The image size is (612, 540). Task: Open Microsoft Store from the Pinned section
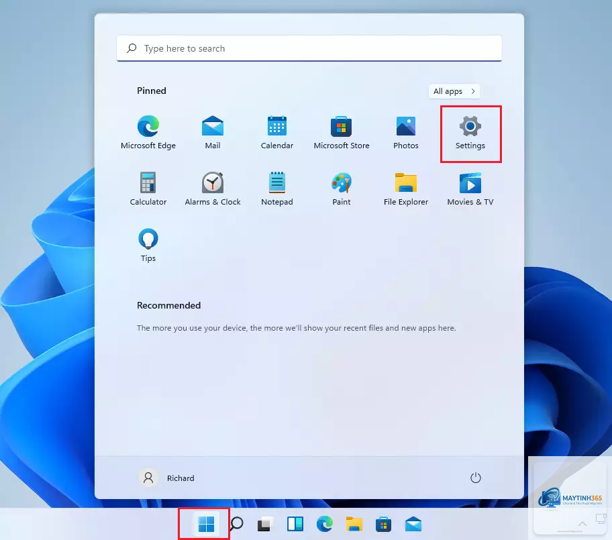(342, 133)
